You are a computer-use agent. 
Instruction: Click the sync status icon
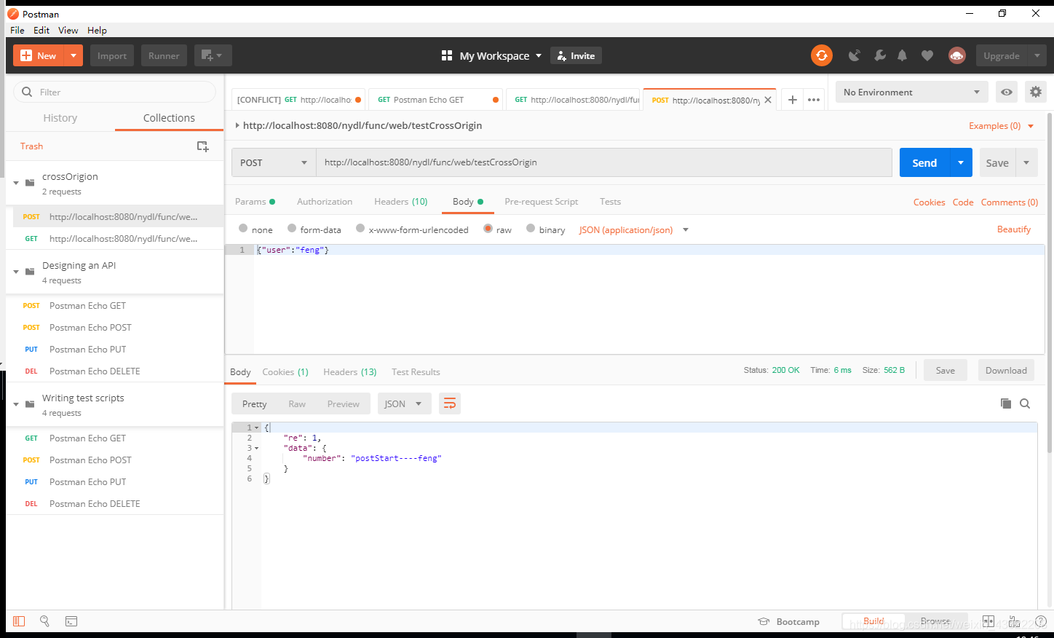[x=822, y=55]
